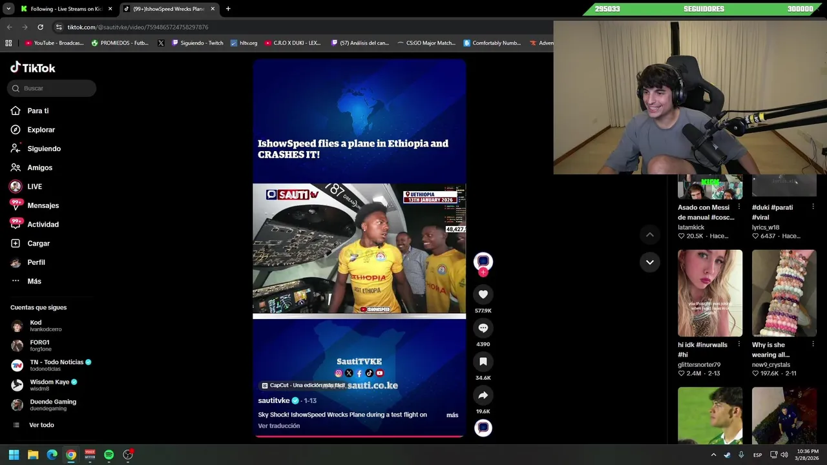
Task: Open the tab search dropdown arrow
Action: (x=8, y=9)
